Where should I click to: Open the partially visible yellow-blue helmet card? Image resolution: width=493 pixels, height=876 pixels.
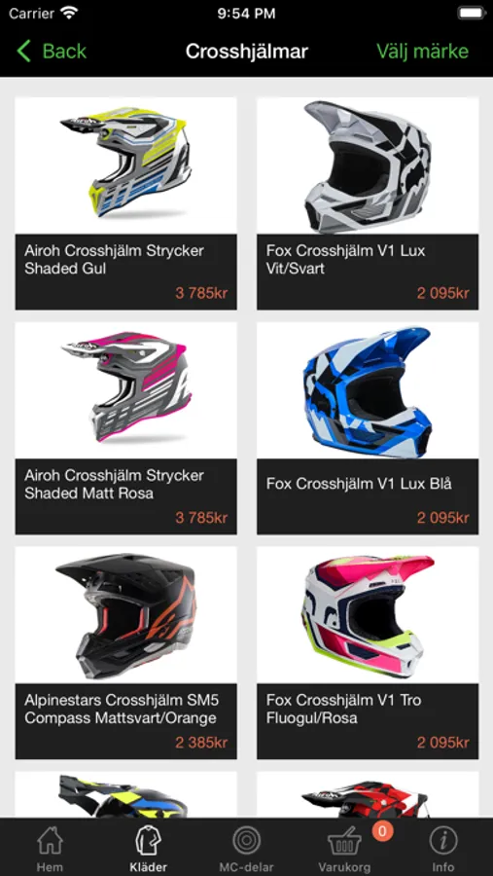pyautogui.click(x=126, y=794)
